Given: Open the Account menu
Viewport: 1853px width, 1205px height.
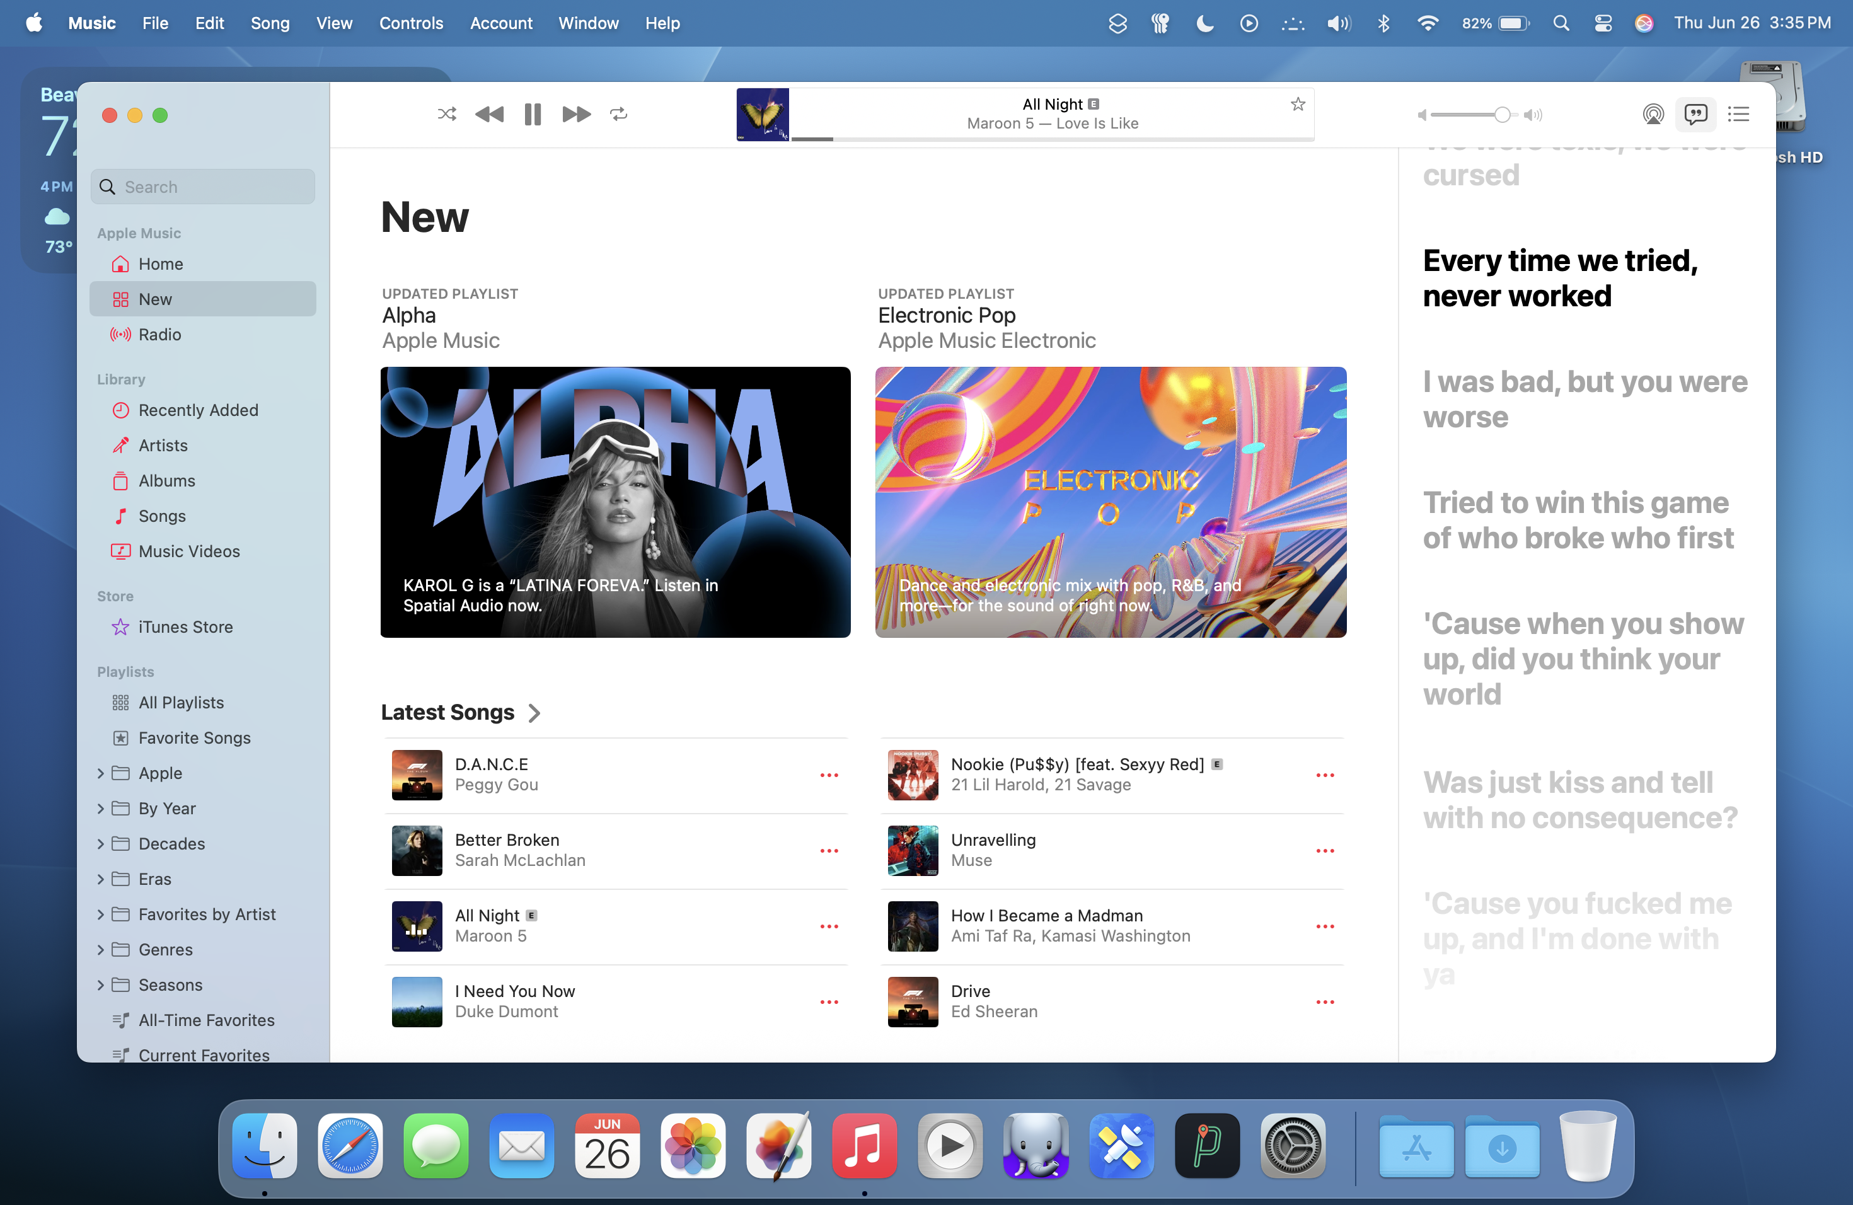Looking at the screenshot, I should coord(500,23).
